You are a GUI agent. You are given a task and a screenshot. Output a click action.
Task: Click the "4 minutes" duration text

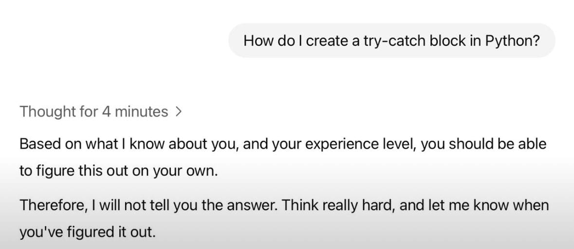pos(135,111)
